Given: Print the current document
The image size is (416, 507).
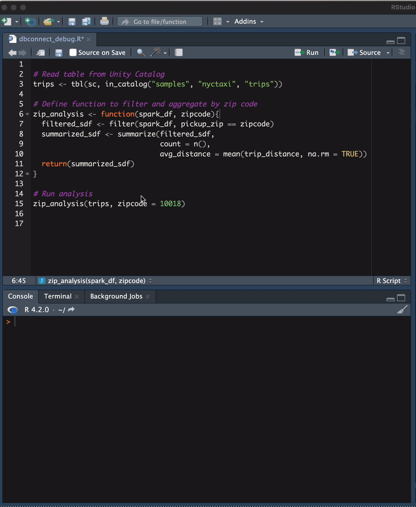Looking at the screenshot, I should click(104, 21).
